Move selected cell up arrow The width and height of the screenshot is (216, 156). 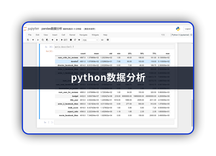click(x=52, y=40)
